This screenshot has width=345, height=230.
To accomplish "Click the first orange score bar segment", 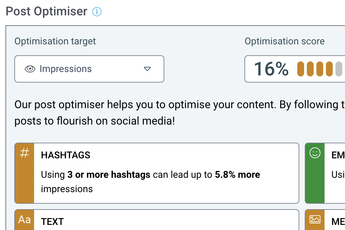I will point(301,69).
